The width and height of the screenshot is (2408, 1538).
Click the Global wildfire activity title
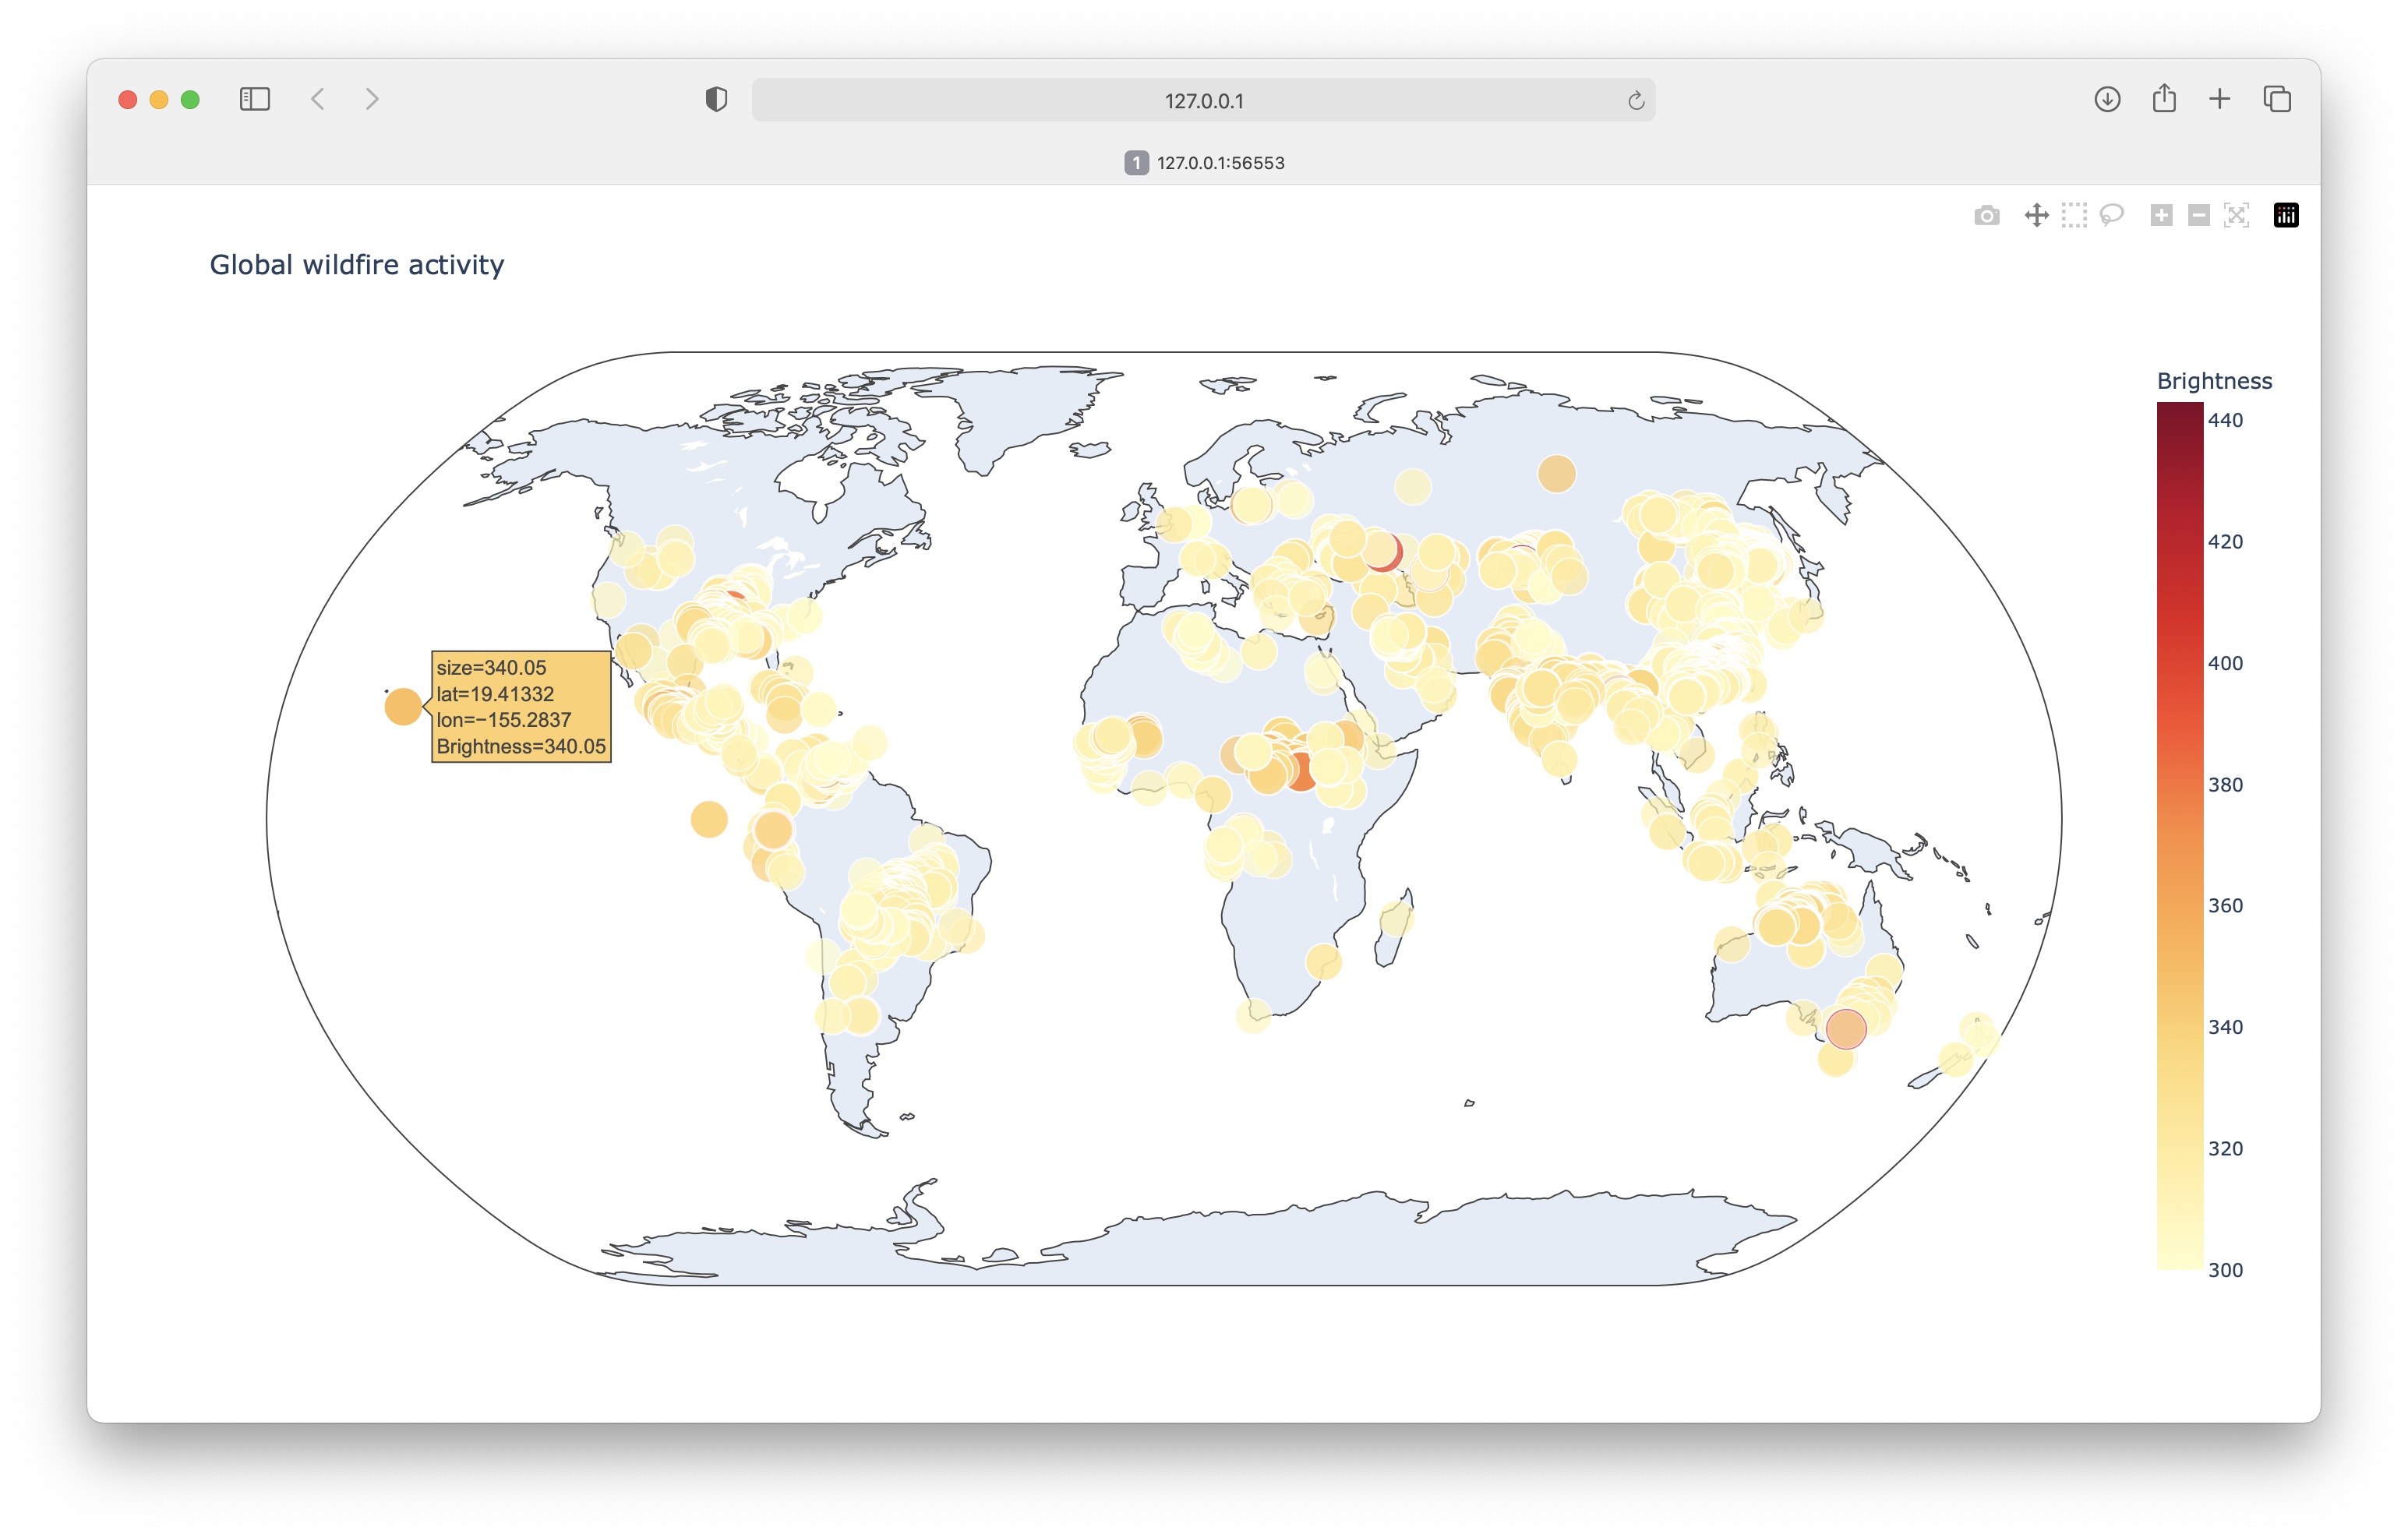pos(357,265)
